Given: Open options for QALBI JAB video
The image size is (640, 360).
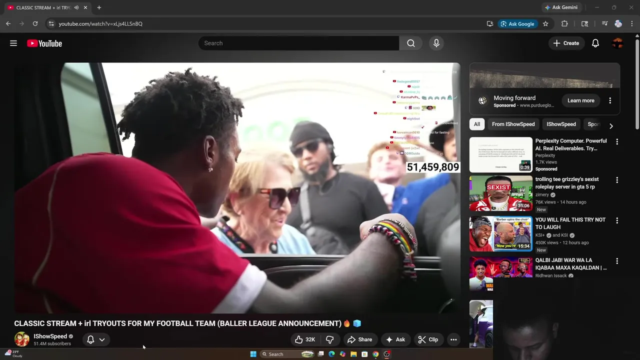Looking at the screenshot, I should [x=617, y=261].
